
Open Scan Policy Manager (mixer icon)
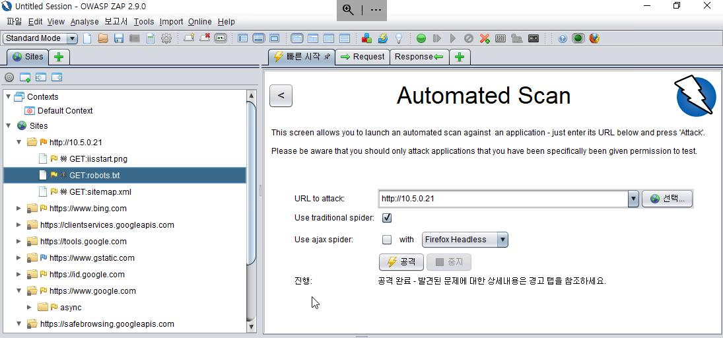pyautogui.click(x=500, y=39)
